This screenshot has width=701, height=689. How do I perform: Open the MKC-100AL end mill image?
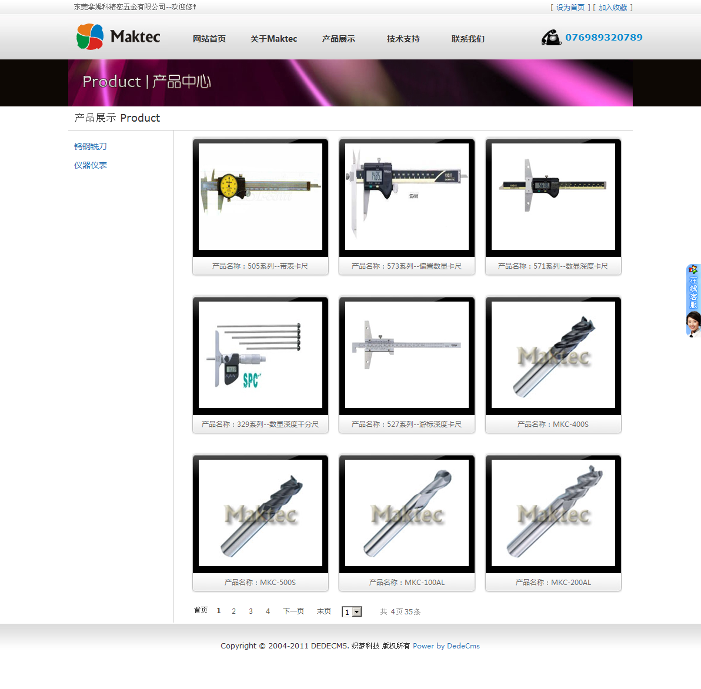[x=407, y=513]
